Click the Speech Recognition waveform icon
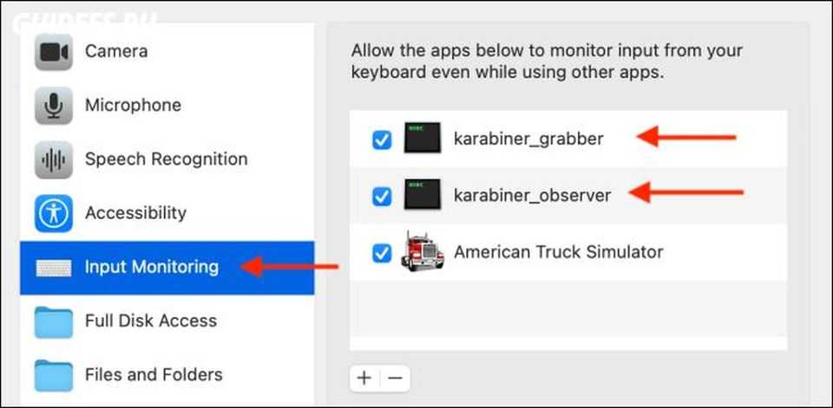The height and width of the screenshot is (408, 833). tap(53, 159)
